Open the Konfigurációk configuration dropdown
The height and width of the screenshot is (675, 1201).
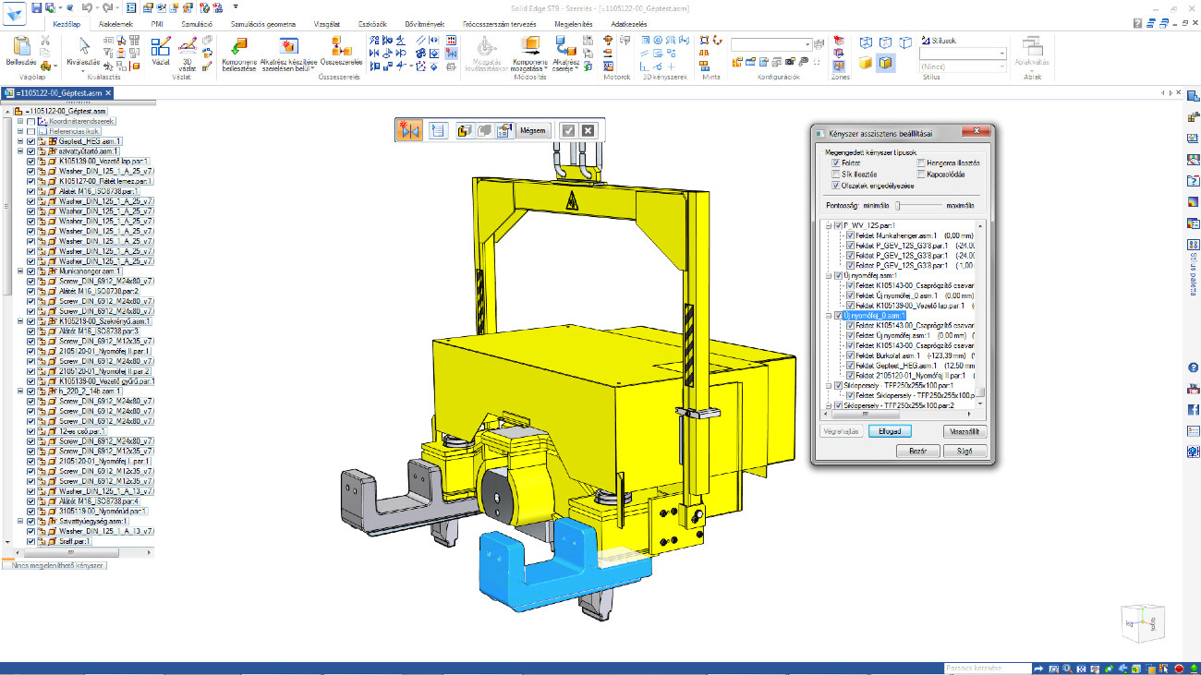(x=807, y=43)
